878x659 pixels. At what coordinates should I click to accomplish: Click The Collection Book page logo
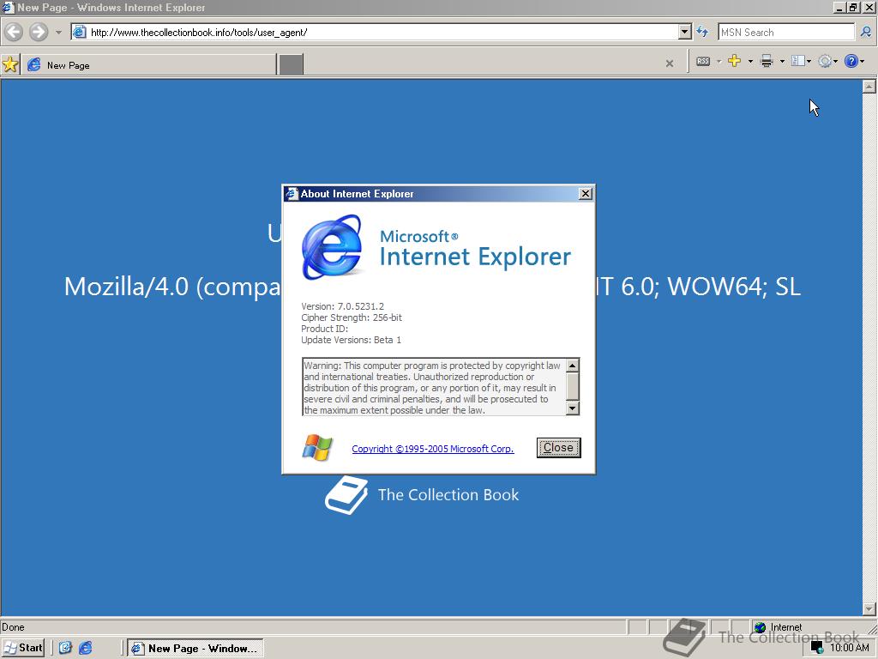pyautogui.click(x=422, y=495)
